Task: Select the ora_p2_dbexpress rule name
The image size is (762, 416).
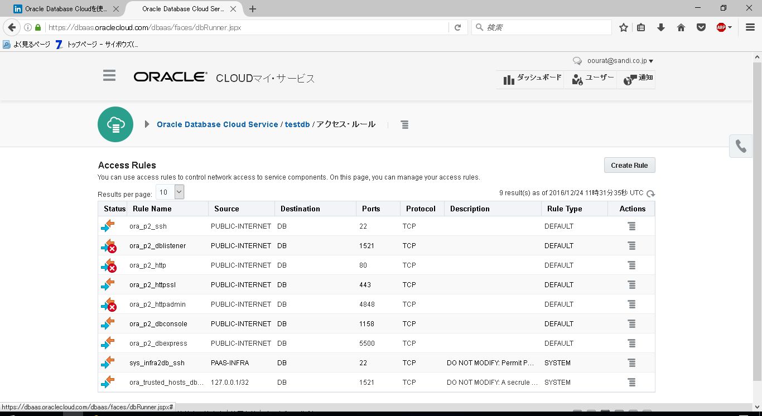Action: click(158, 344)
